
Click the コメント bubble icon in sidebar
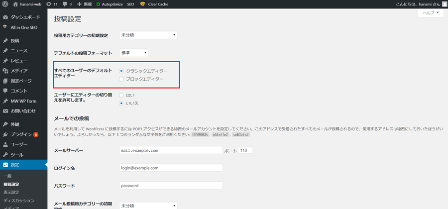click(5, 91)
